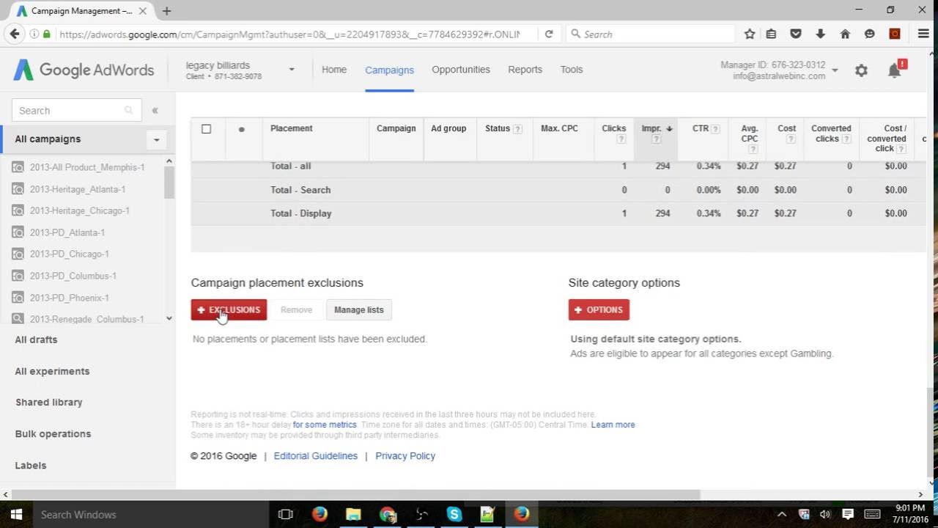938x528 pixels.
Task: Open the Reports tab
Action: click(525, 70)
